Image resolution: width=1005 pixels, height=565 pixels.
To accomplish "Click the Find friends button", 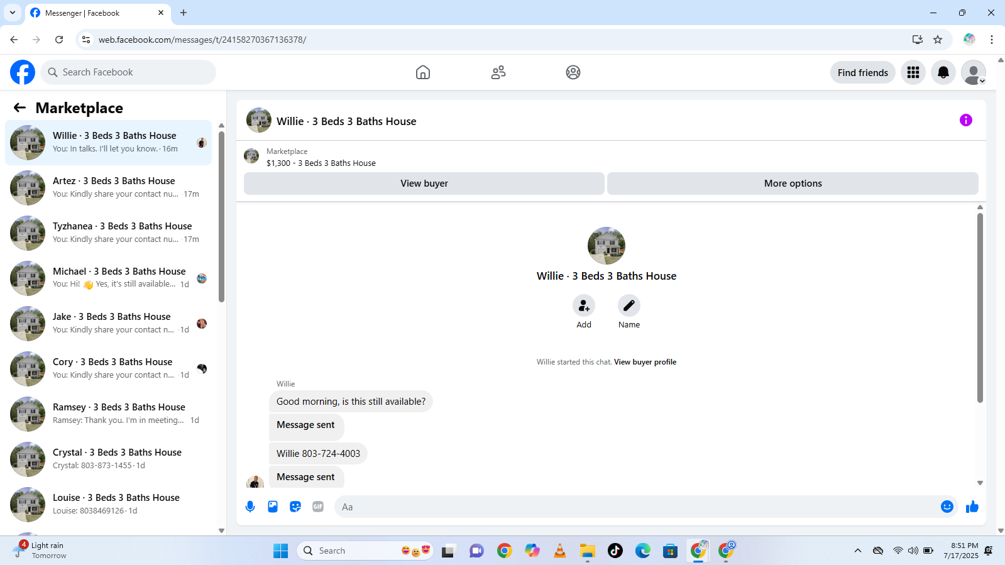I will tap(863, 72).
